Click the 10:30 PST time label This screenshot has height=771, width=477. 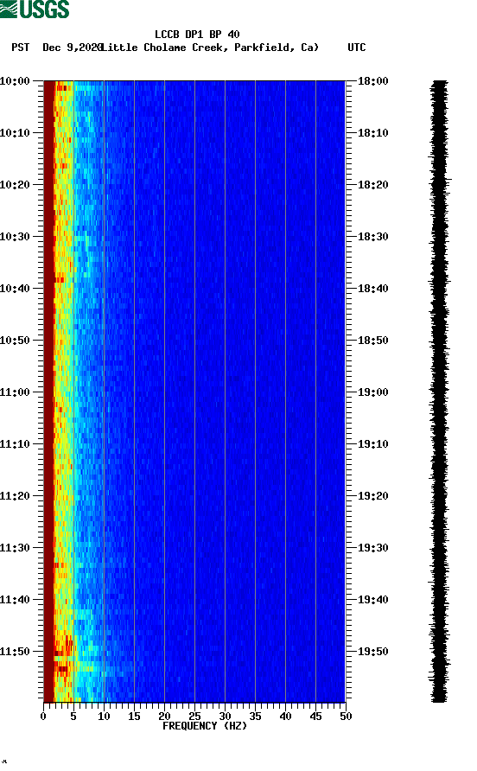[x=15, y=237]
